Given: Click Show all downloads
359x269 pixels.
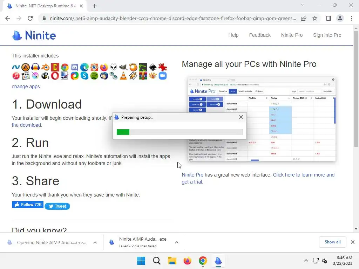Looking at the screenshot, I should pos(332,242).
